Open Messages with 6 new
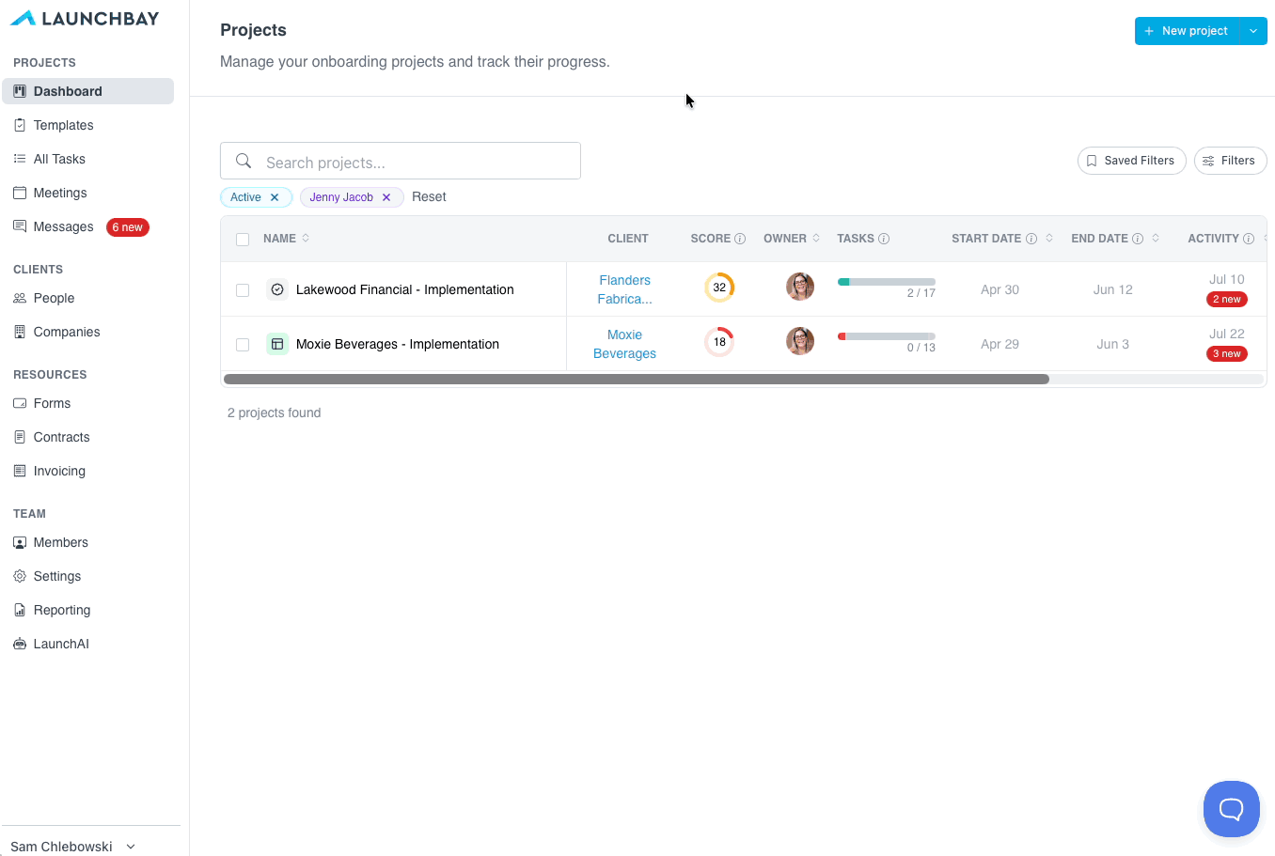The width and height of the screenshot is (1275, 856). click(81, 226)
